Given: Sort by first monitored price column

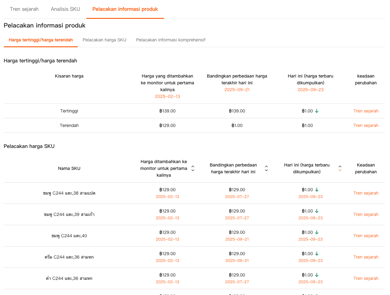Looking at the screenshot, I should click(193, 168).
